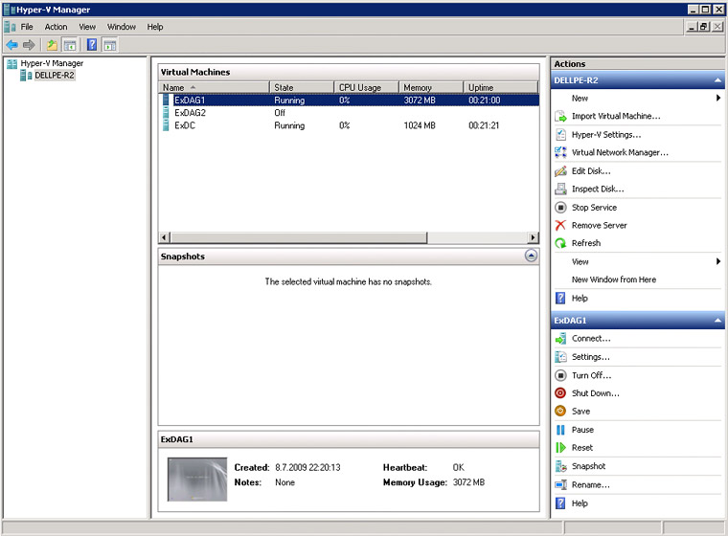
Task: Select Hyper-V Manager root node
Action: click(52, 63)
